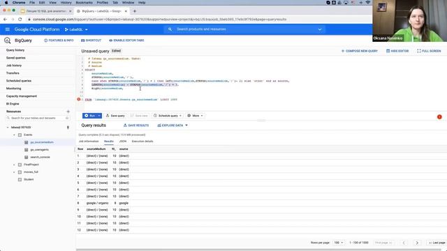Expand the FinalProject dataset

[x=14, y=165]
